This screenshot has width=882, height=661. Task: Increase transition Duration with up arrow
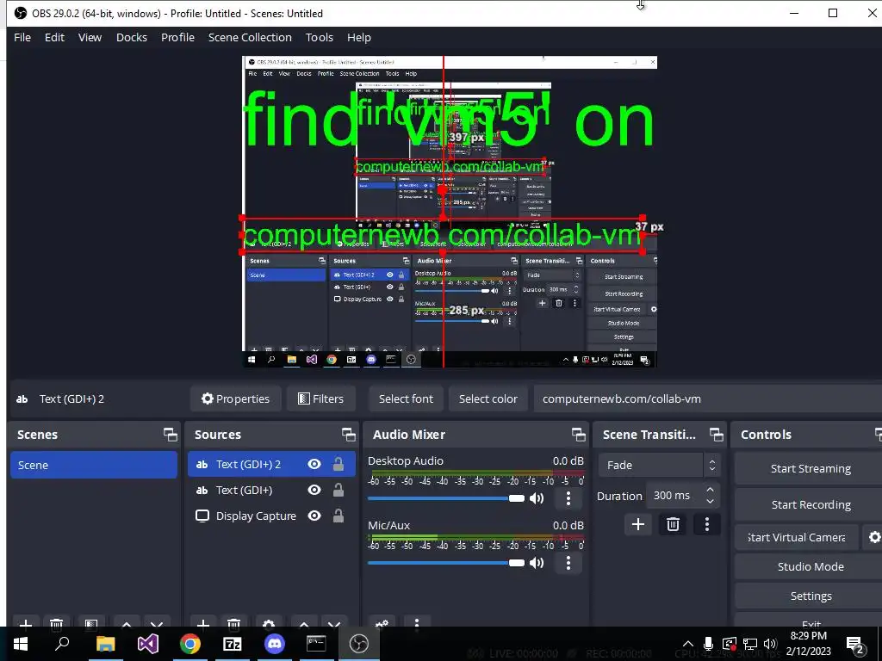711,491
